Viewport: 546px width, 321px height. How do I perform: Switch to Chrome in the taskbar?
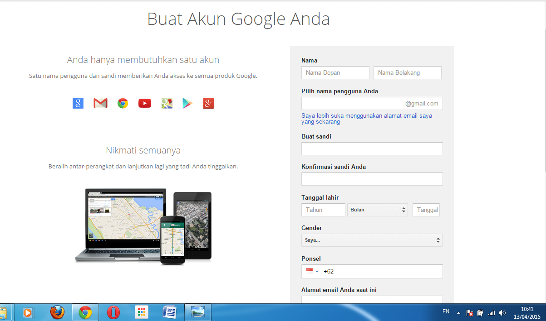pos(85,312)
